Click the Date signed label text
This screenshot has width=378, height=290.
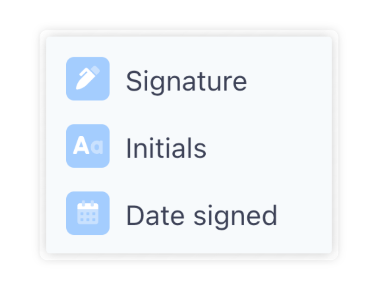[x=202, y=214]
